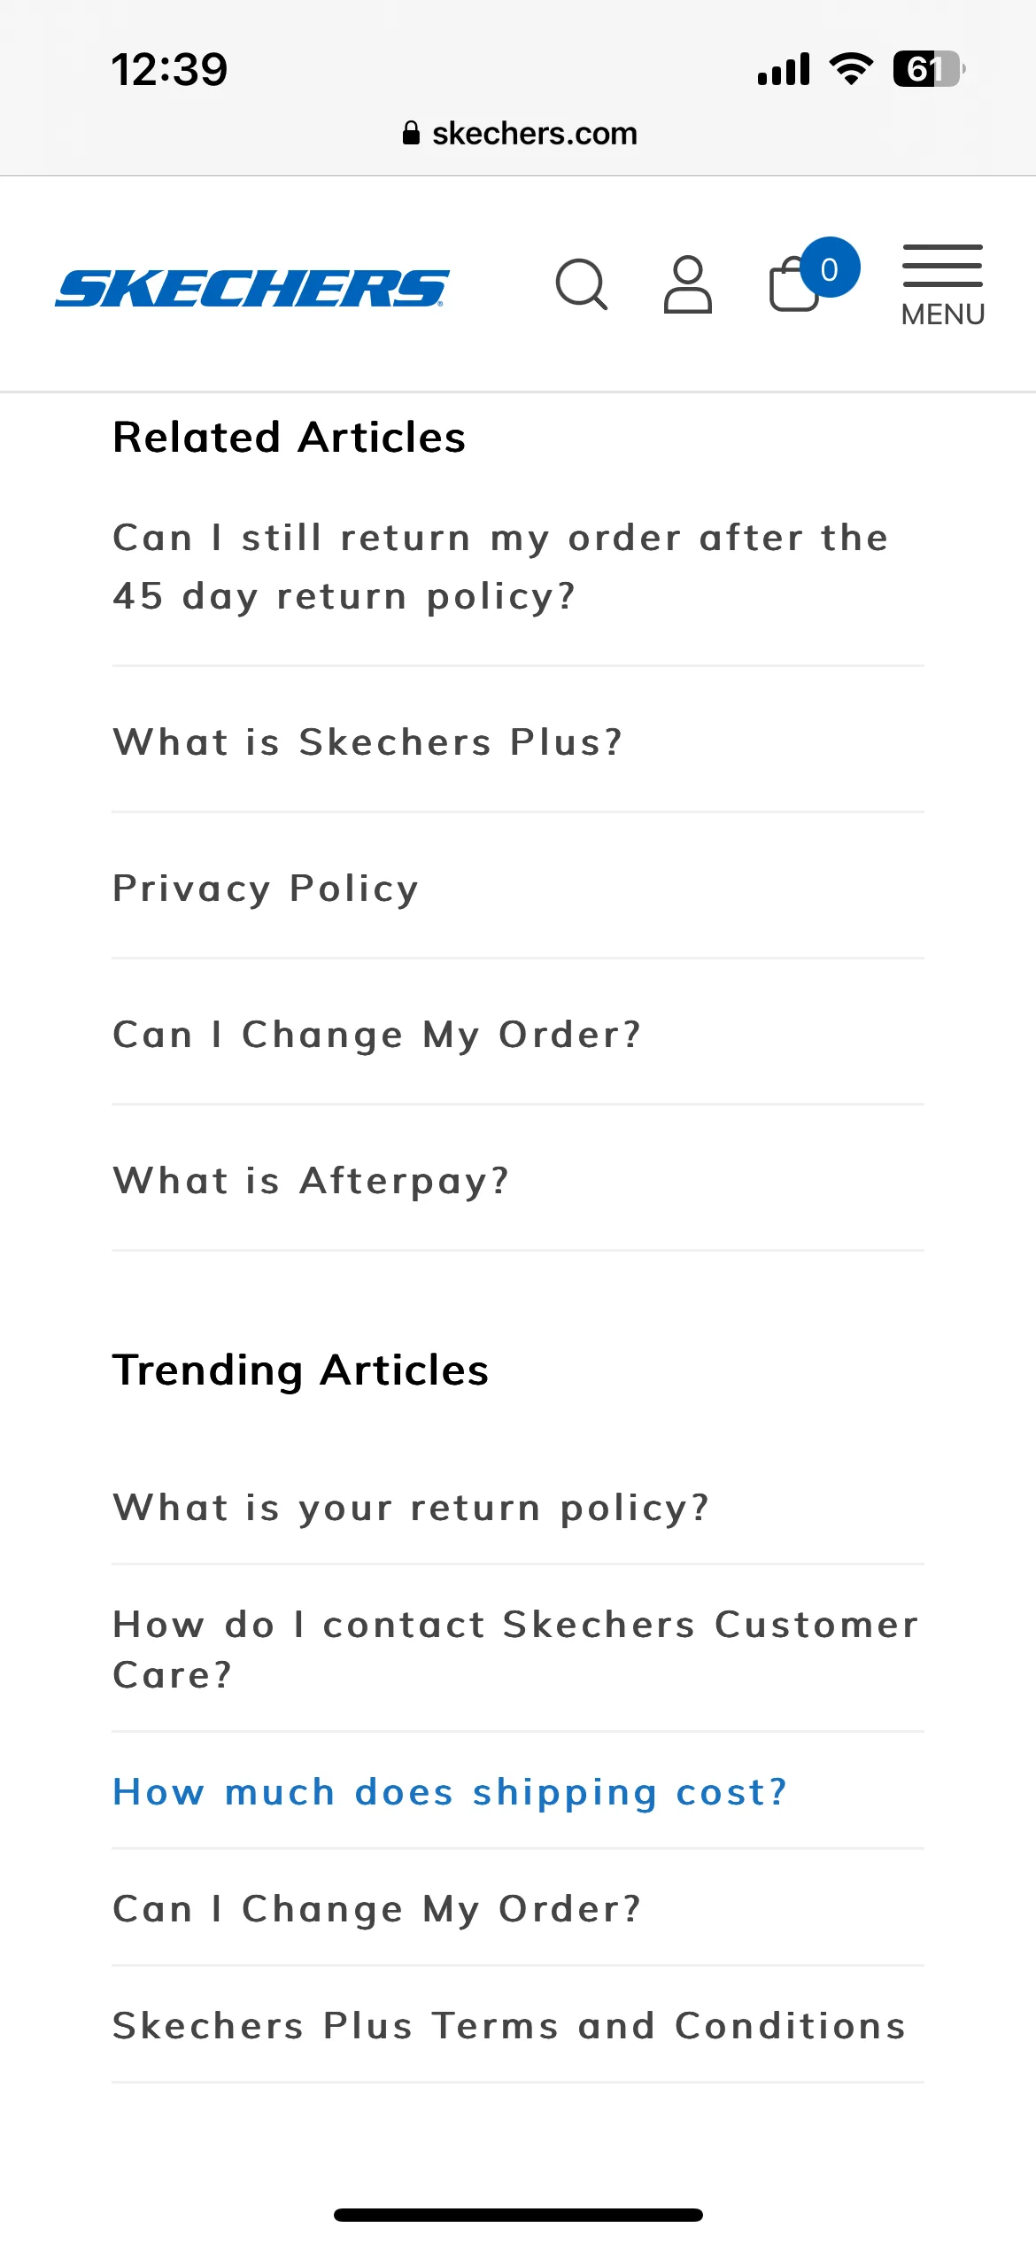Tap the Skechers logo
Screen dimensions: 1036x2243
coord(252,288)
